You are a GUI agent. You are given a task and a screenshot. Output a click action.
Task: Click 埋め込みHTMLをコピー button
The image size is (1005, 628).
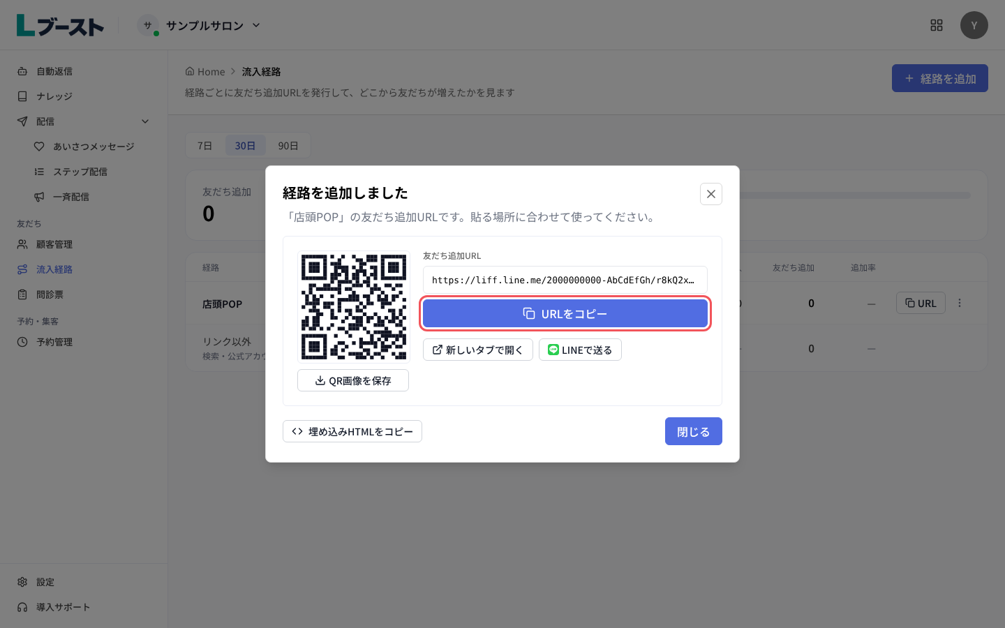352,431
